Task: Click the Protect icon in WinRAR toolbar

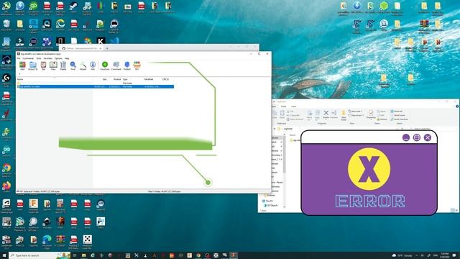Action: (126, 65)
